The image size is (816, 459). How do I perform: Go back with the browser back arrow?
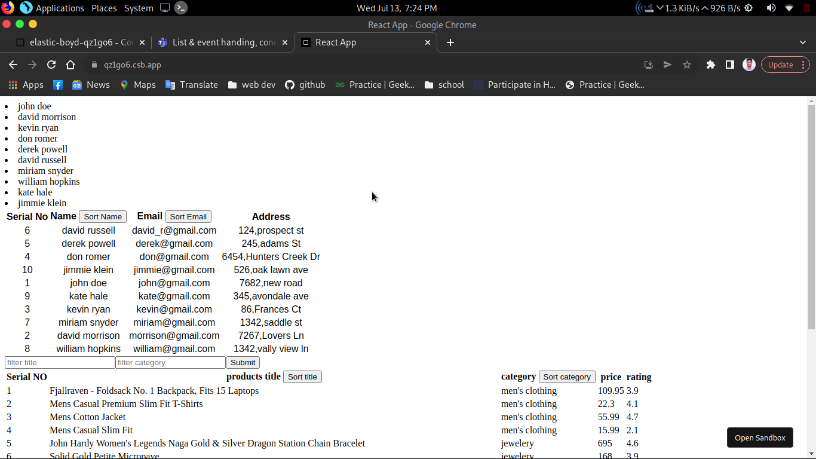coord(13,65)
